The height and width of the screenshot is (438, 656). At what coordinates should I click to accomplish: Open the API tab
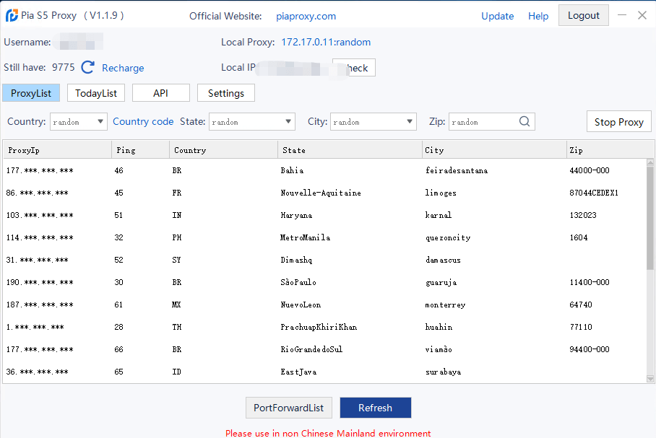[160, 92]
